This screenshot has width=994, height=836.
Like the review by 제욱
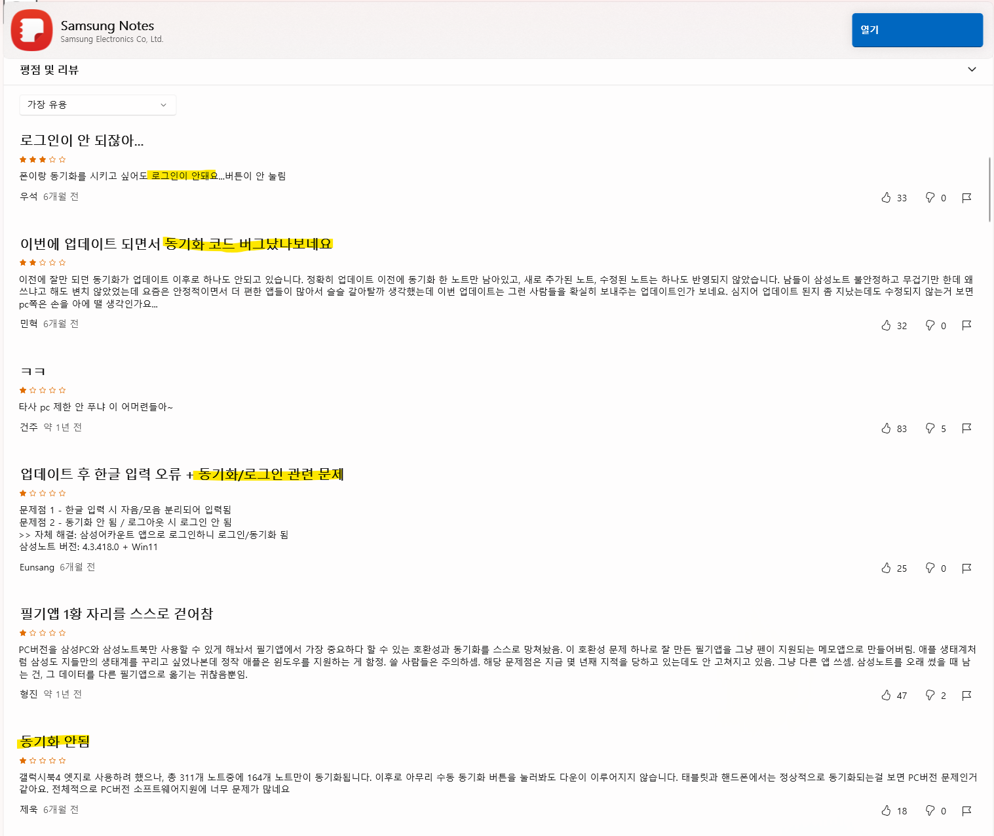click(886, 810)
